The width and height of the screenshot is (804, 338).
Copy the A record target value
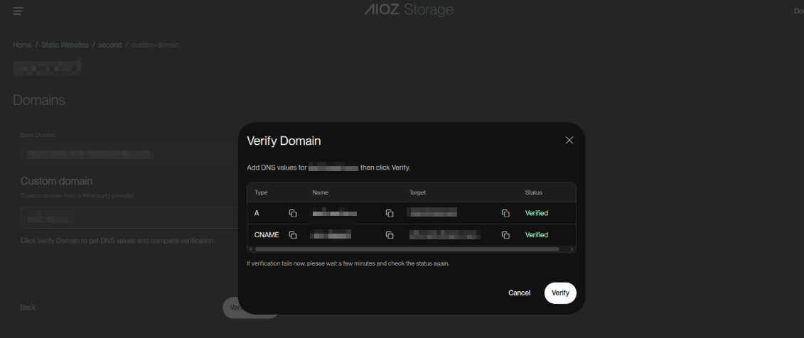coord(505,213)
